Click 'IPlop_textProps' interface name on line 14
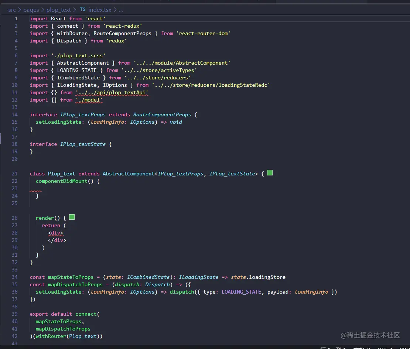The width and height of the screenshot is (410, 349). 83,115
